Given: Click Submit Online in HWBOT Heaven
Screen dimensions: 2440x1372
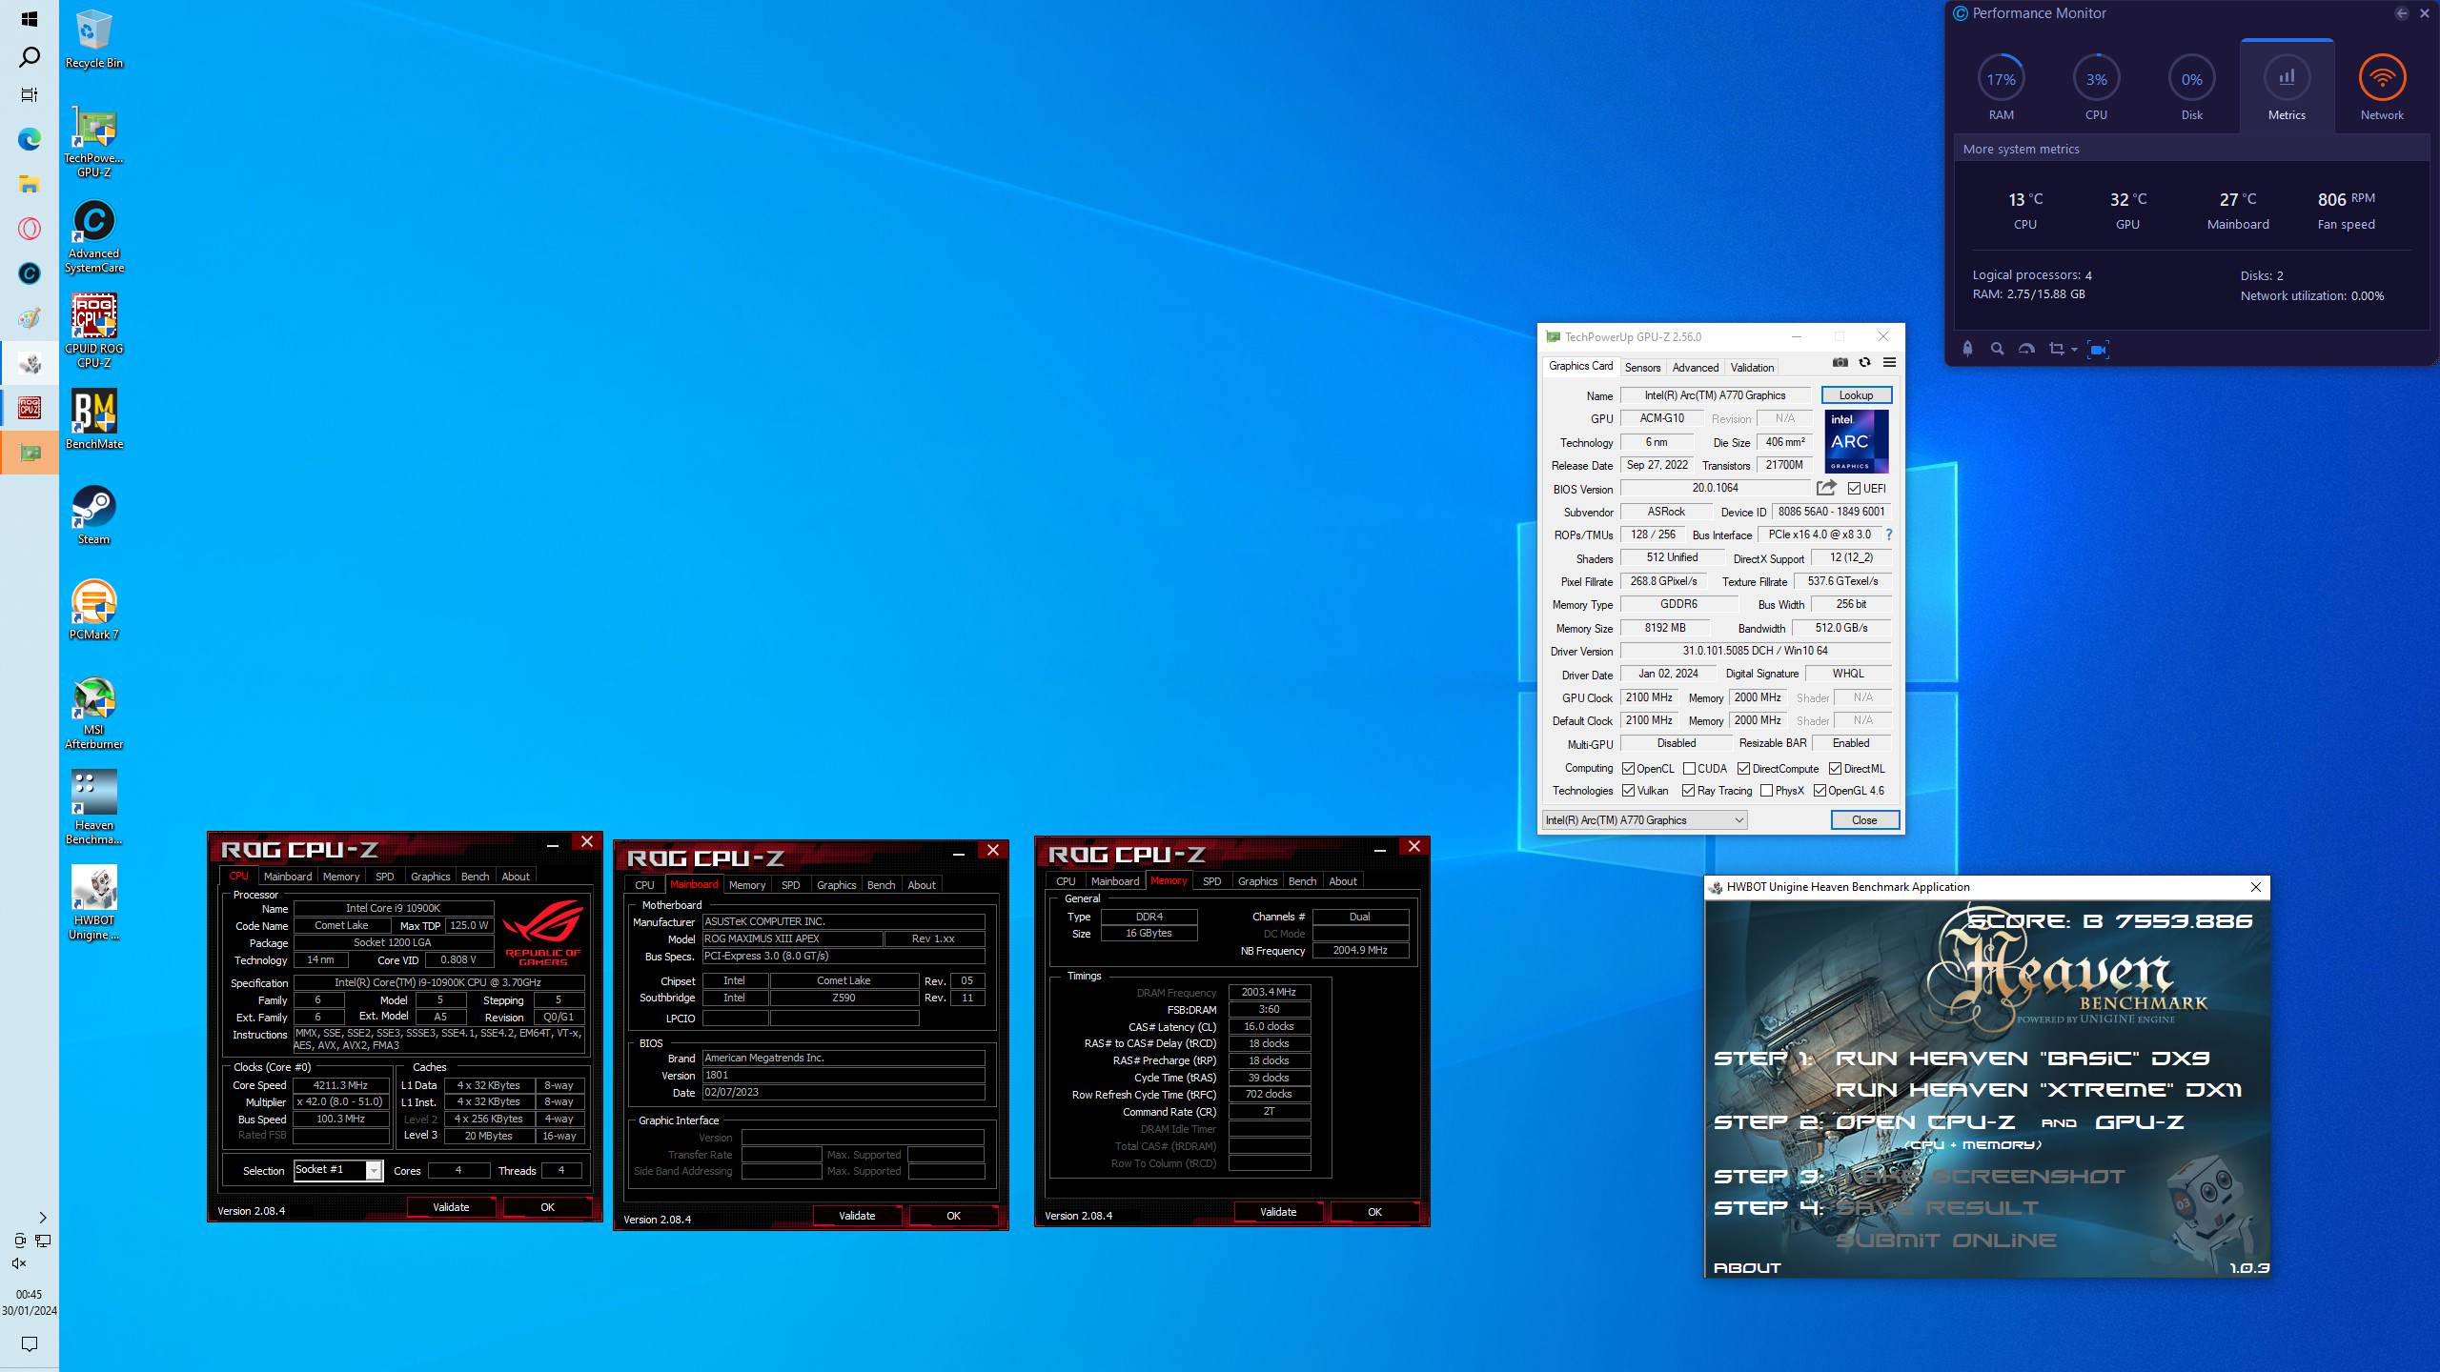Looking at the screenshot, I should 1945,1241.
